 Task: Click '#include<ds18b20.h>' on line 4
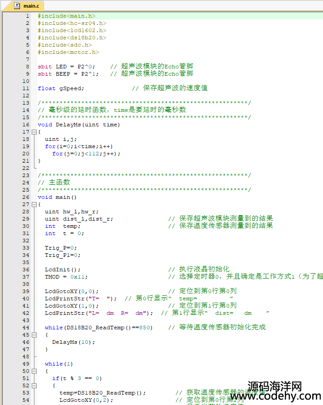pos(72,38)
